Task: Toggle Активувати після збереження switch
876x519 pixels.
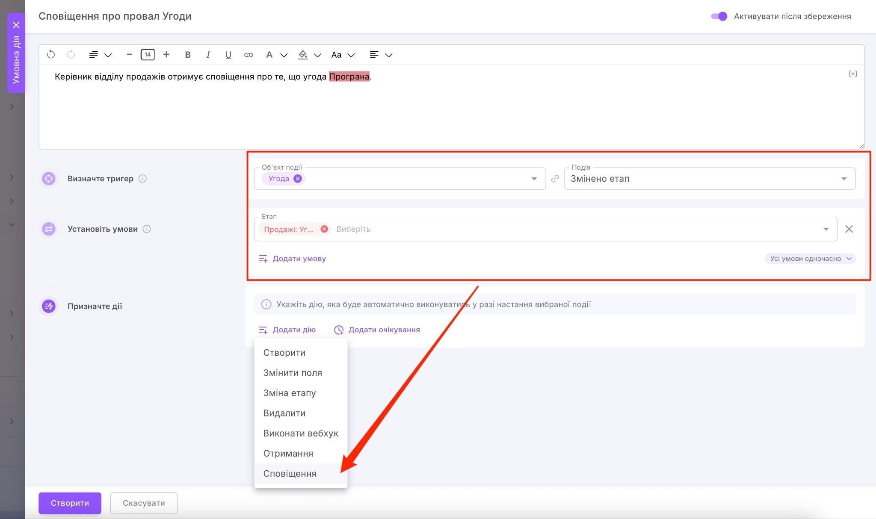Action: 719,16
